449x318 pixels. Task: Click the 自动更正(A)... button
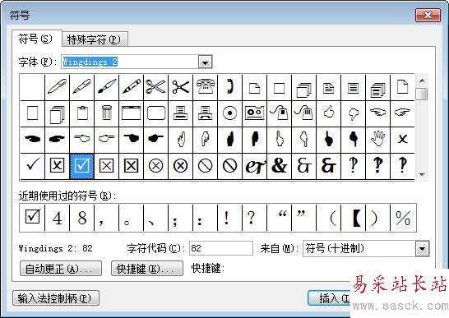pyautogui.click(x=61, y=269)
